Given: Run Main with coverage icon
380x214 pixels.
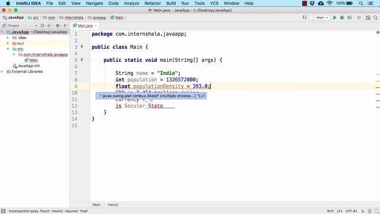Looking at the screenshot, I should pyautogui.click(x=350, y=17).
